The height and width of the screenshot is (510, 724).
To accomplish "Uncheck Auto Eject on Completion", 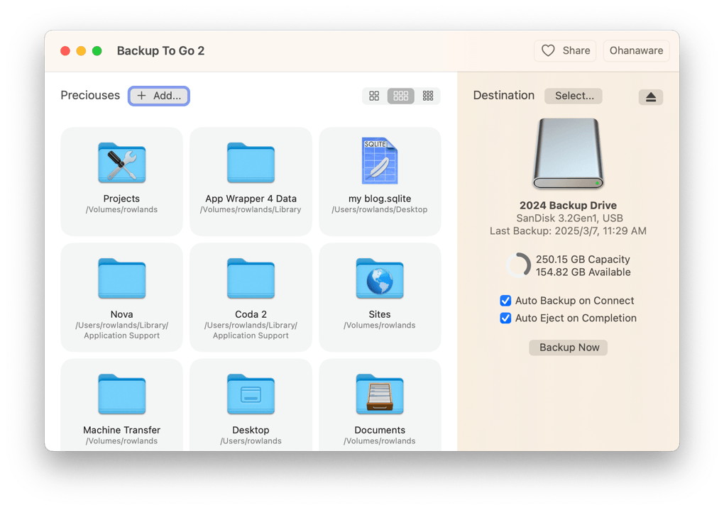I will (505, 318).
